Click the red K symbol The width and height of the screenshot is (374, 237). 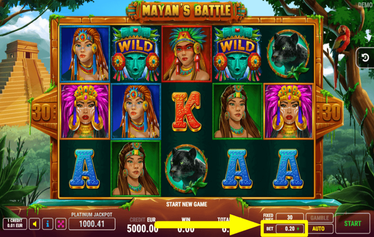[x=186, y=111]
